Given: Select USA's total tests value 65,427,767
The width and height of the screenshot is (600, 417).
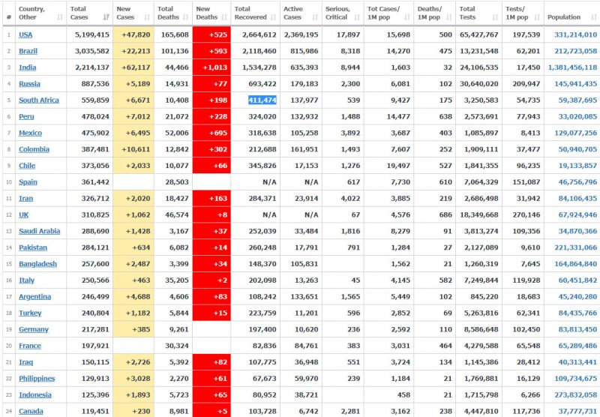Looking at the screenshot, I should click(x=479, y=34).
